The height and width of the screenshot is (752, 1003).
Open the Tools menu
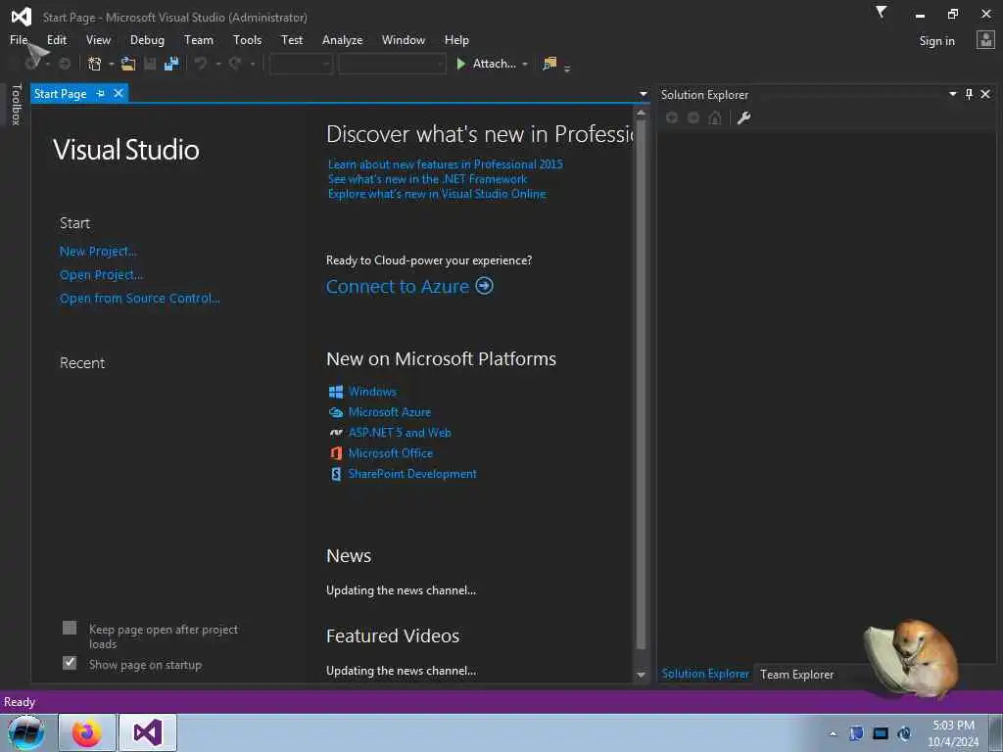click(248, 39)
